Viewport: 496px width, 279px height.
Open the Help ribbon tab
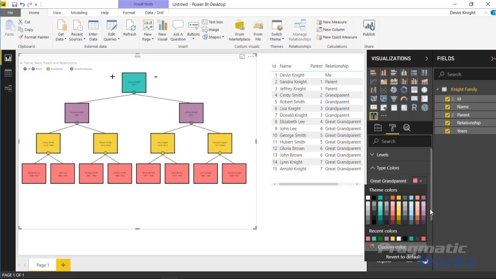pos(105,13)
